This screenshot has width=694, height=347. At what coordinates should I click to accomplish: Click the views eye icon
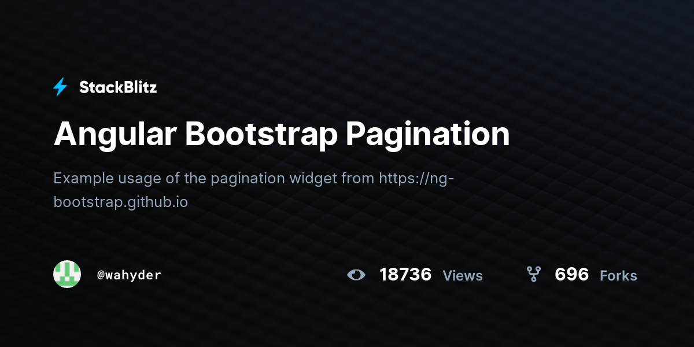coord(356,274)
